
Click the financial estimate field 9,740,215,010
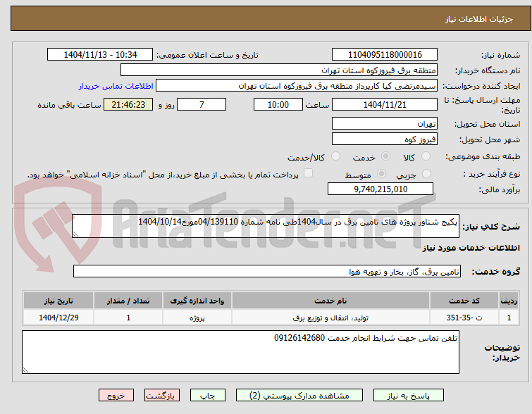tap(381, 189)
